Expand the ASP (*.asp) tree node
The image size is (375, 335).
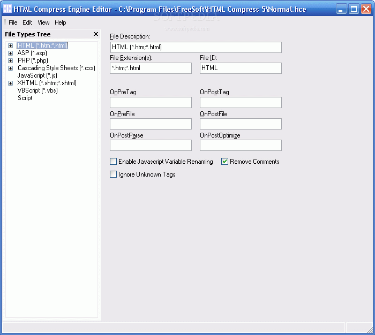coord(10,53)
